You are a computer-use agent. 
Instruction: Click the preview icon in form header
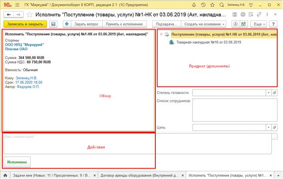point(251,15)
